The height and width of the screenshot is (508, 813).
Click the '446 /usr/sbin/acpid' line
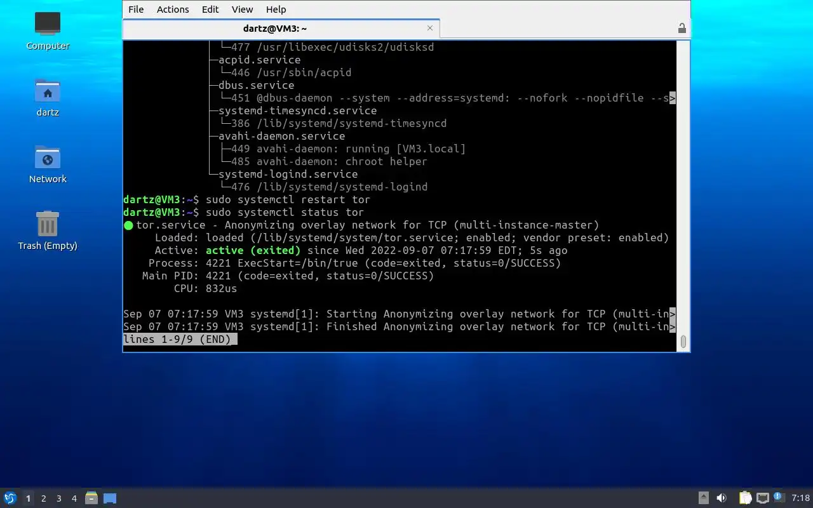click(292, 72)
